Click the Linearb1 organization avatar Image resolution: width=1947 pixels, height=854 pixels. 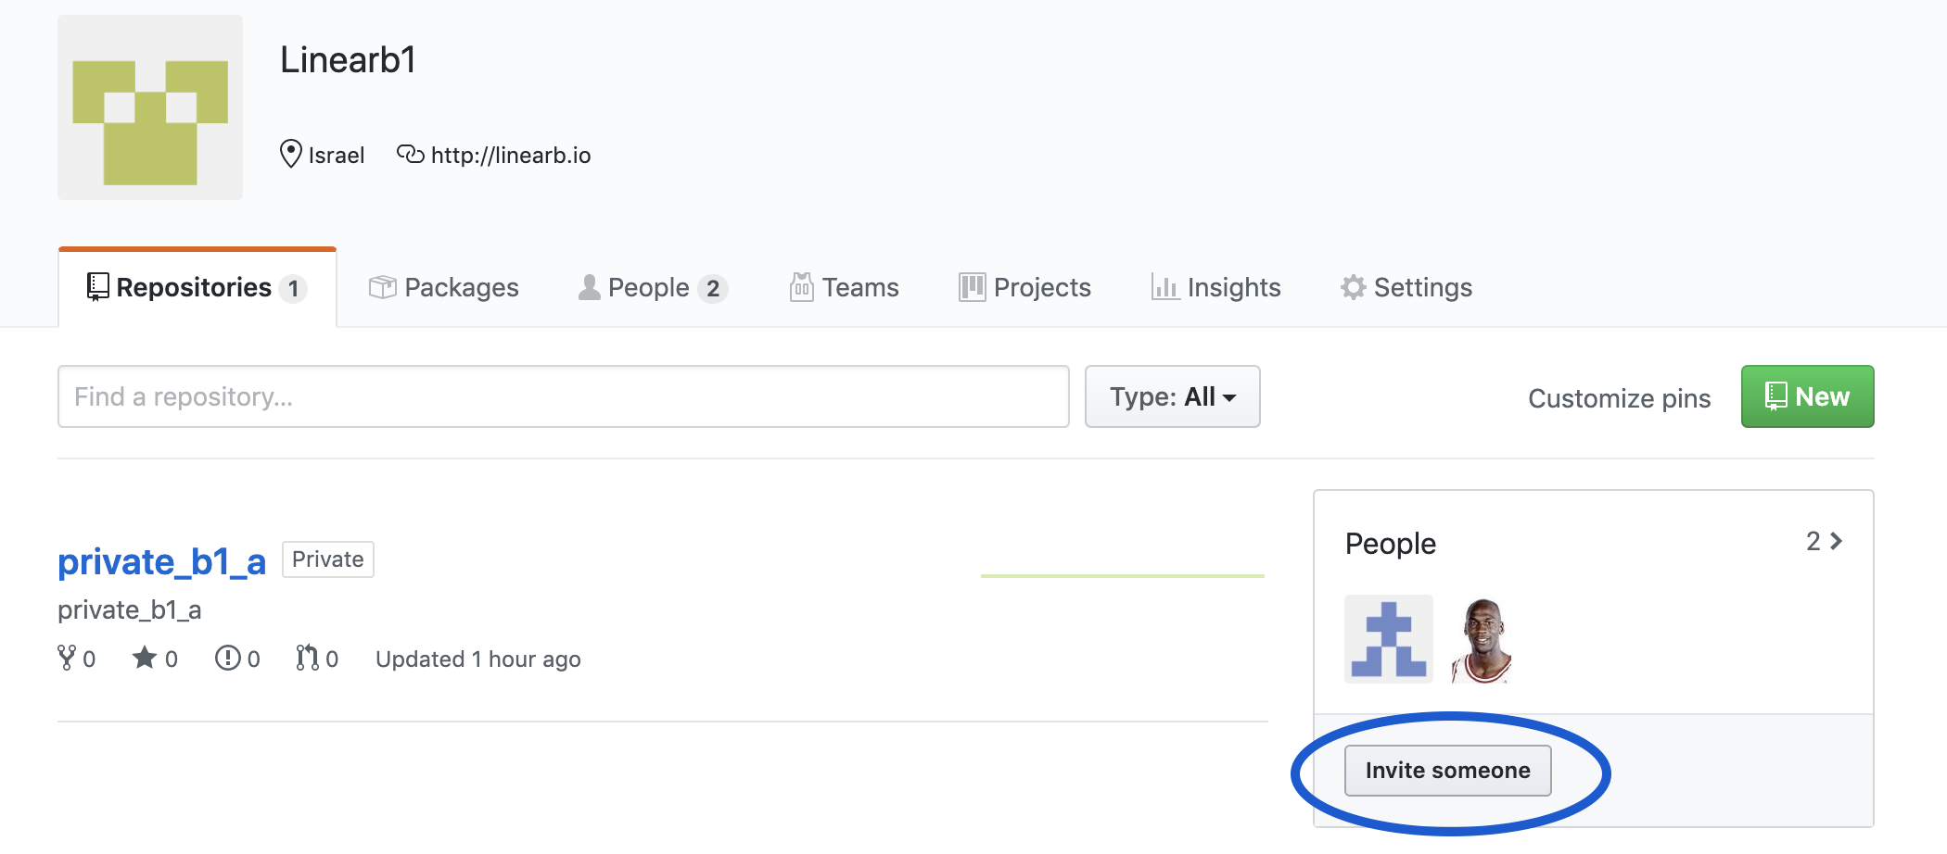click(150, 107)
